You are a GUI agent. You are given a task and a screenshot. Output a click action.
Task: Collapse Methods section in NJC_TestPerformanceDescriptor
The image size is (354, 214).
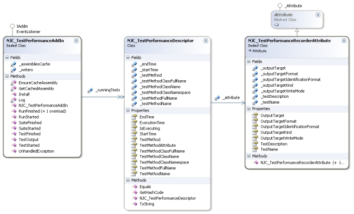click(x=128, y=180)
